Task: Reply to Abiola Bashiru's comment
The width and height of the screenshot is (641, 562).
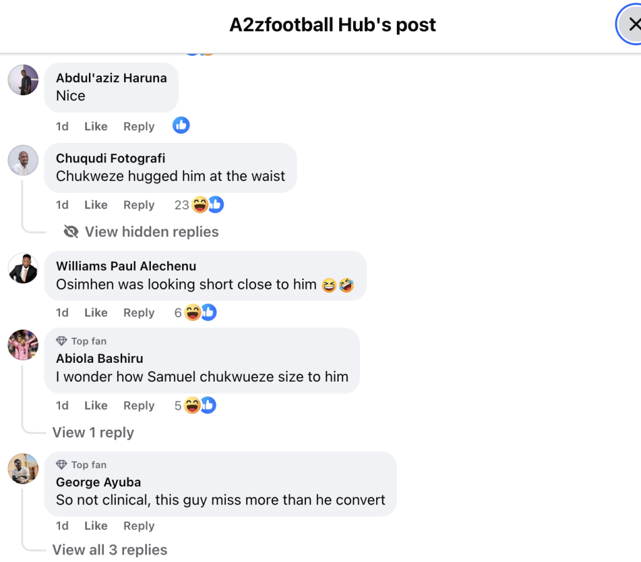Action: coord(138,405)
